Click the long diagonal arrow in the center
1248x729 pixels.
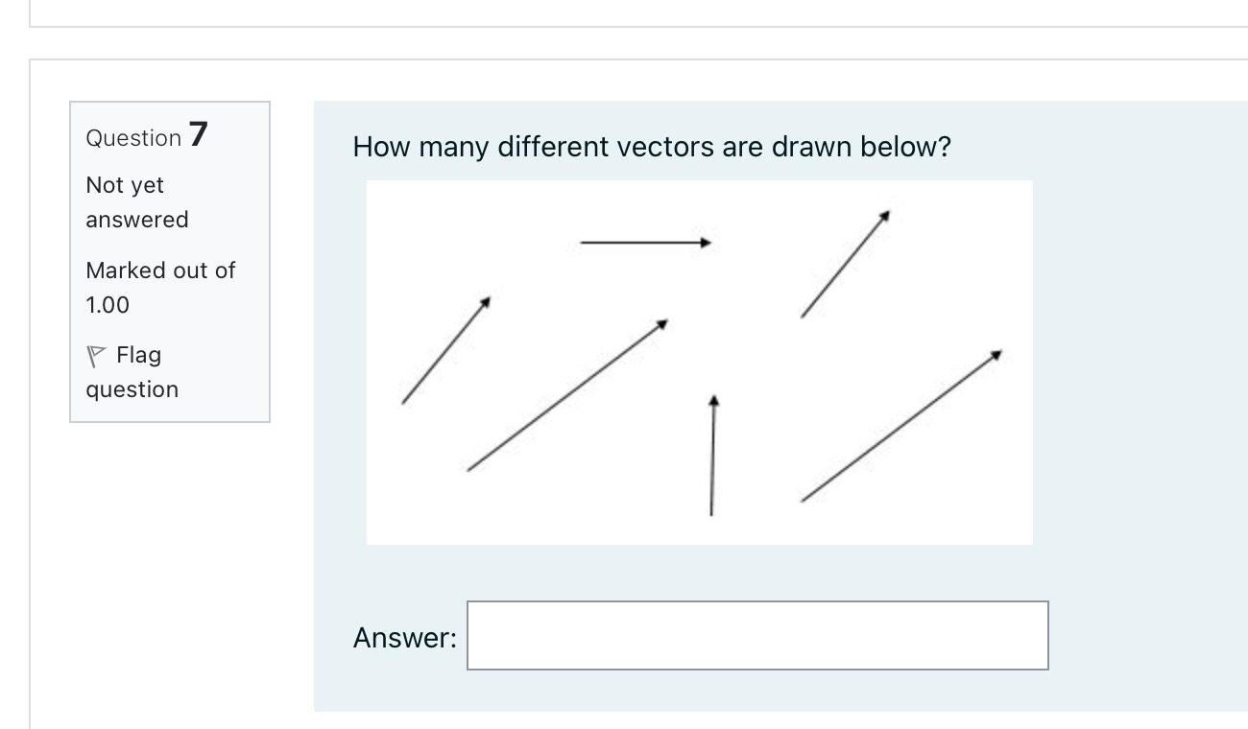tap(566, 395)
